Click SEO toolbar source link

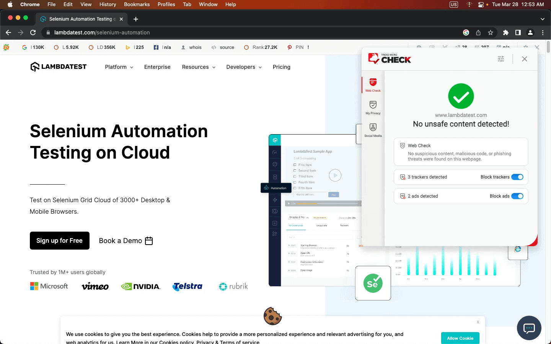[x=223, y=47]
